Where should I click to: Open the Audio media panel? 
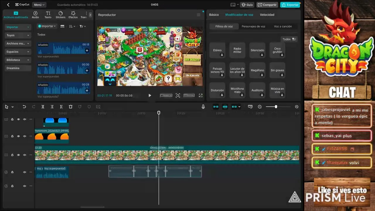click(x=35, y=15)
